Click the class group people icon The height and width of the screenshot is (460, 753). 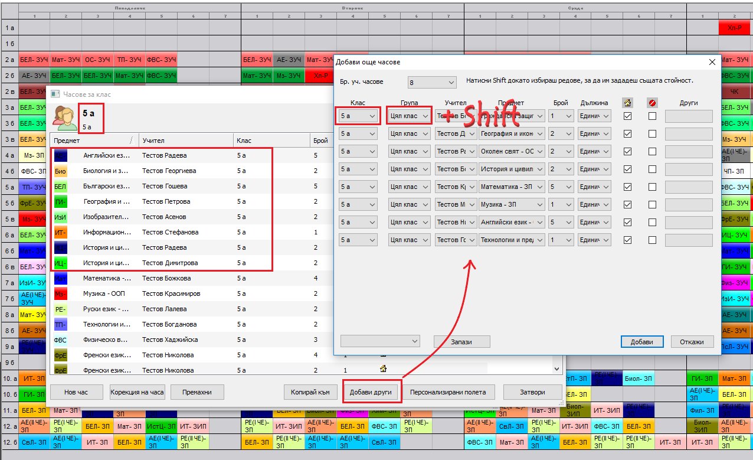coord(63,118)
